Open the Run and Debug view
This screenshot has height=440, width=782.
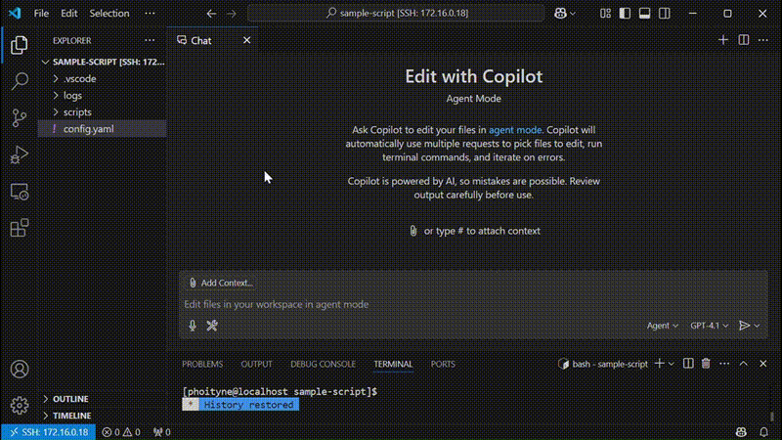19,154
